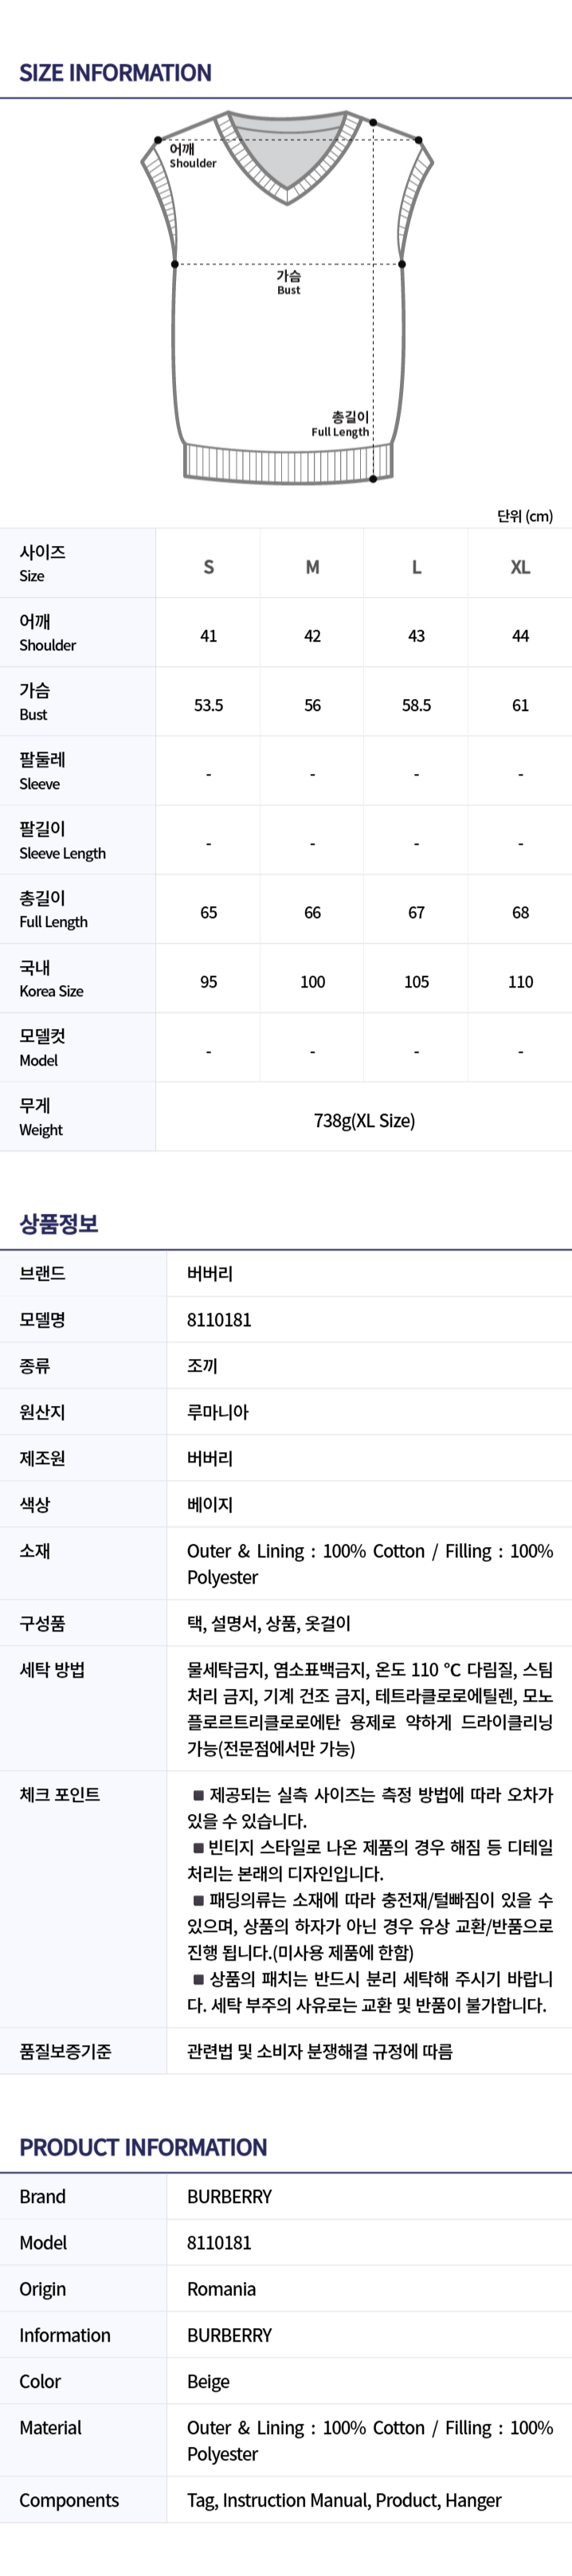Click the Full Length value 66 for M
The height and width of the screenshot is (2576, 572).
pos(313,913)
